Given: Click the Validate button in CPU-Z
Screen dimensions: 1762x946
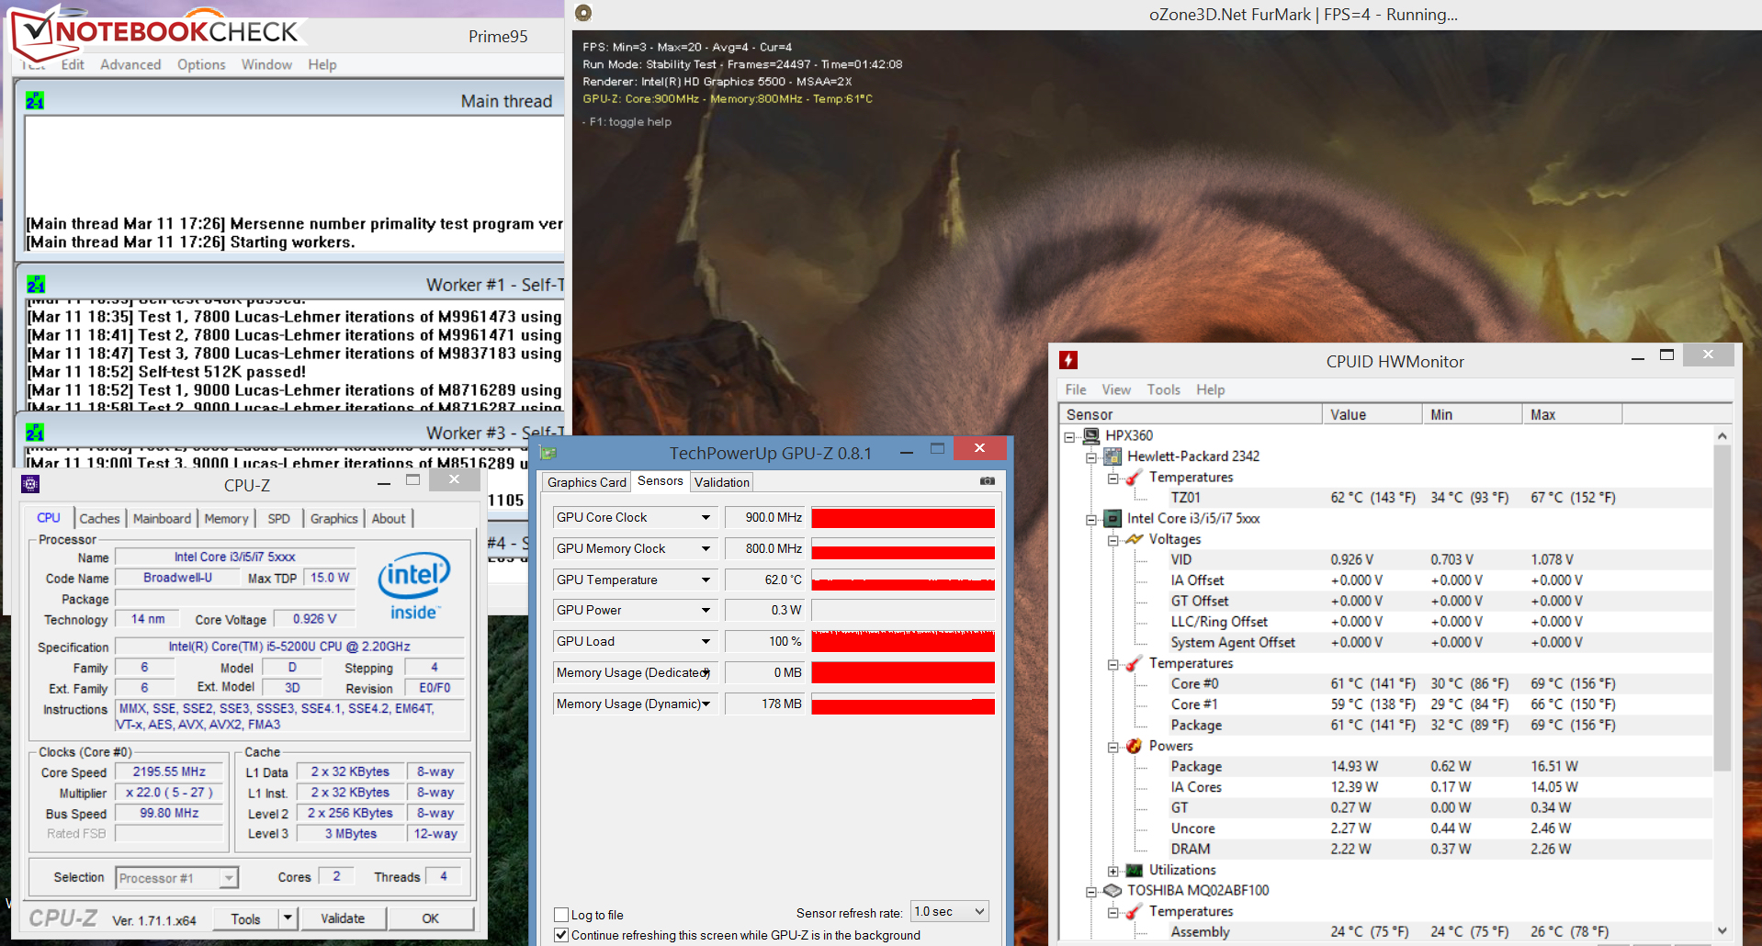Looking at the screenshot, I should [343, 918].
